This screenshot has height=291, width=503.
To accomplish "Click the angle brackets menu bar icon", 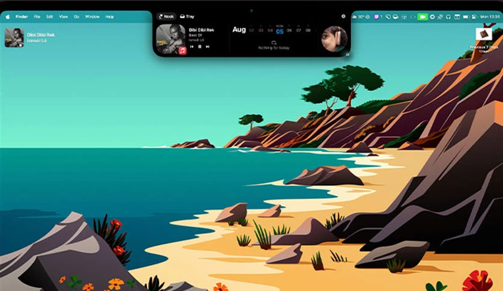I will point(413,17).
